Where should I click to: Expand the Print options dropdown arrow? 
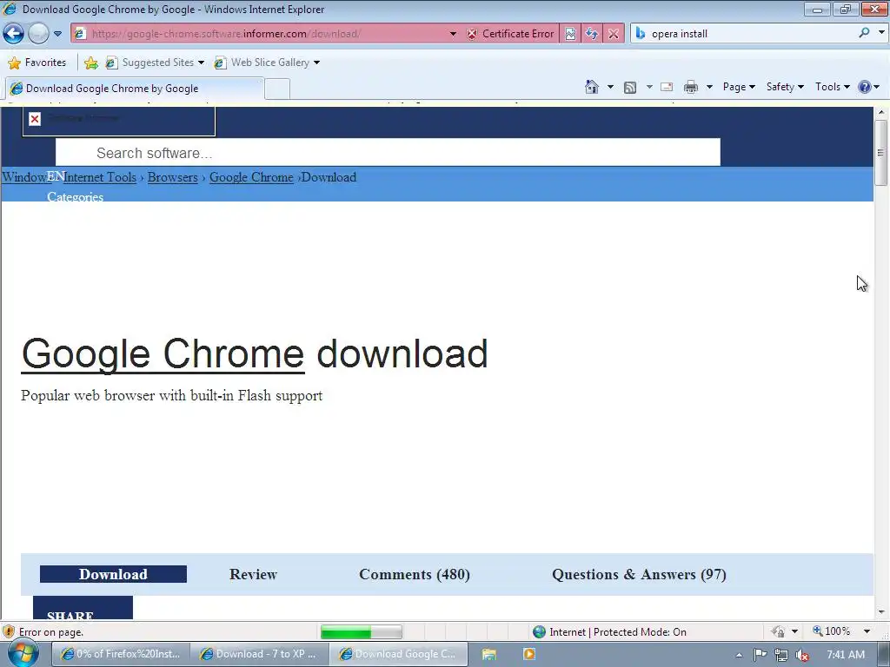709,87
